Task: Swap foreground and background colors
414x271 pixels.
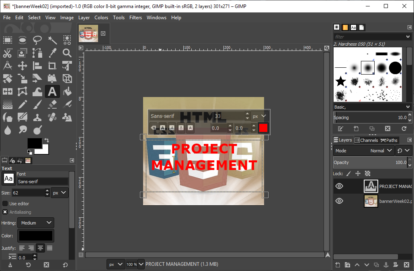Action: 47,140
